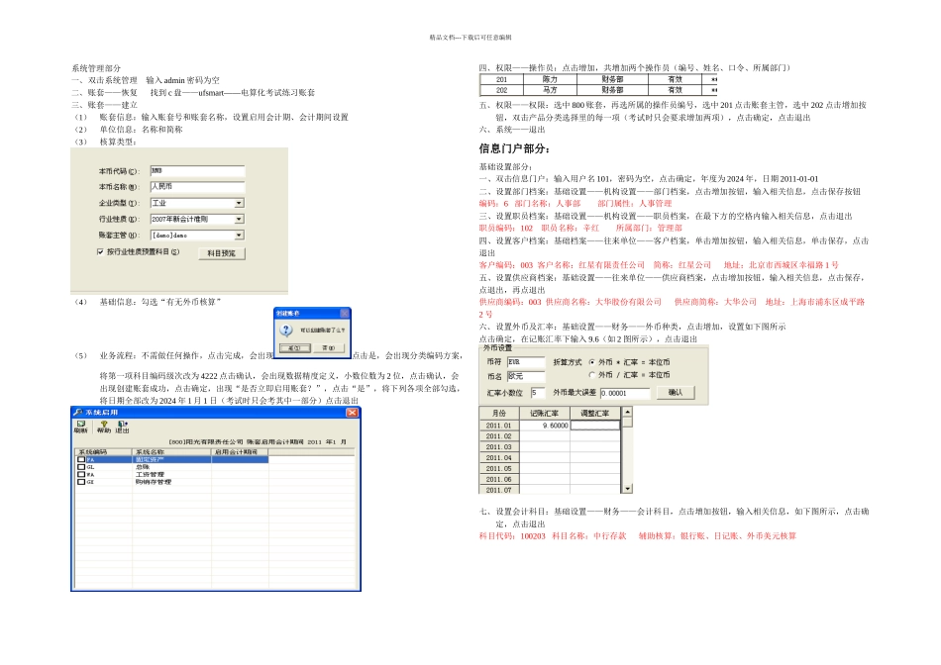Click the 本币名称 field containing 人民币
The height and width of the screenshot is (665, 941).
197,187
